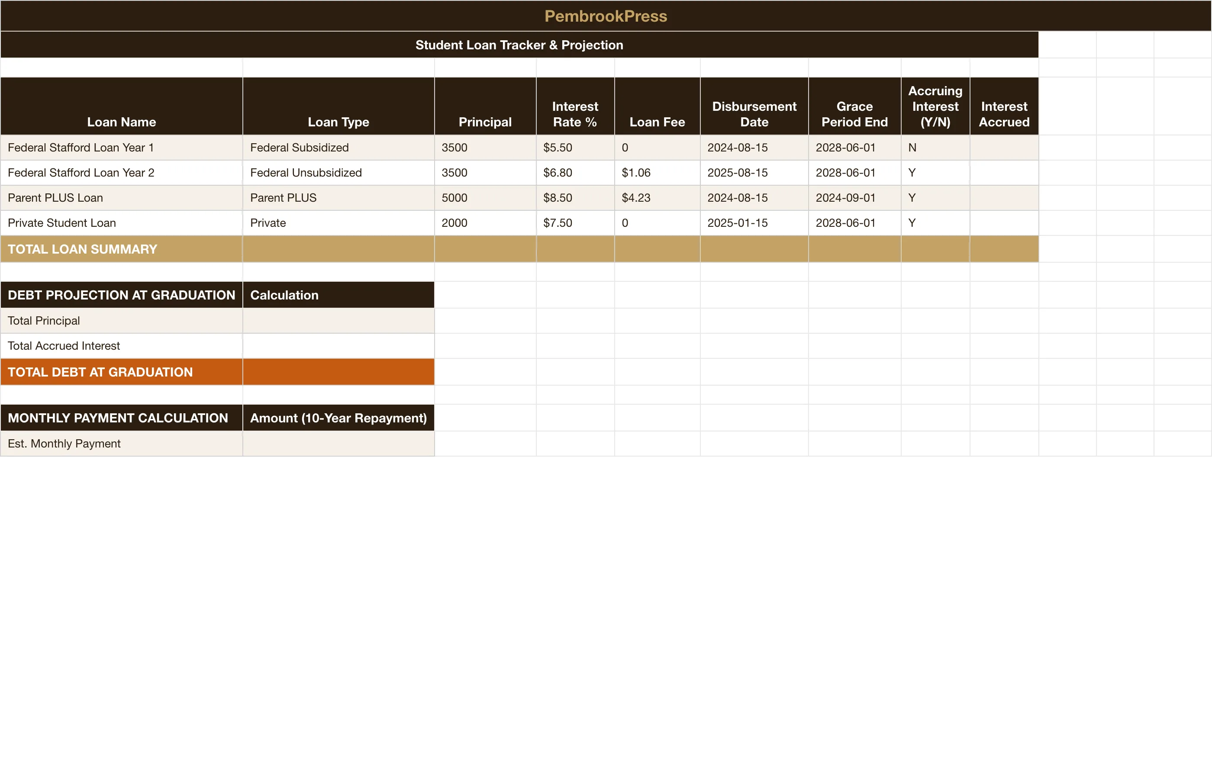Screen dimensions: 1212x779
Task: Click the Total Principal label
Action: click(121, 321)
